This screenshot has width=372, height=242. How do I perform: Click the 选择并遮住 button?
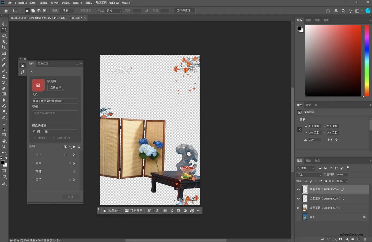coord(185,10)
